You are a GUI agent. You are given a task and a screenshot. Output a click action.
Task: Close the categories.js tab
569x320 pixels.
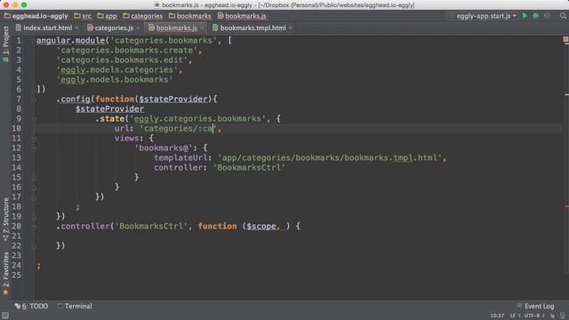coord(138,28)
